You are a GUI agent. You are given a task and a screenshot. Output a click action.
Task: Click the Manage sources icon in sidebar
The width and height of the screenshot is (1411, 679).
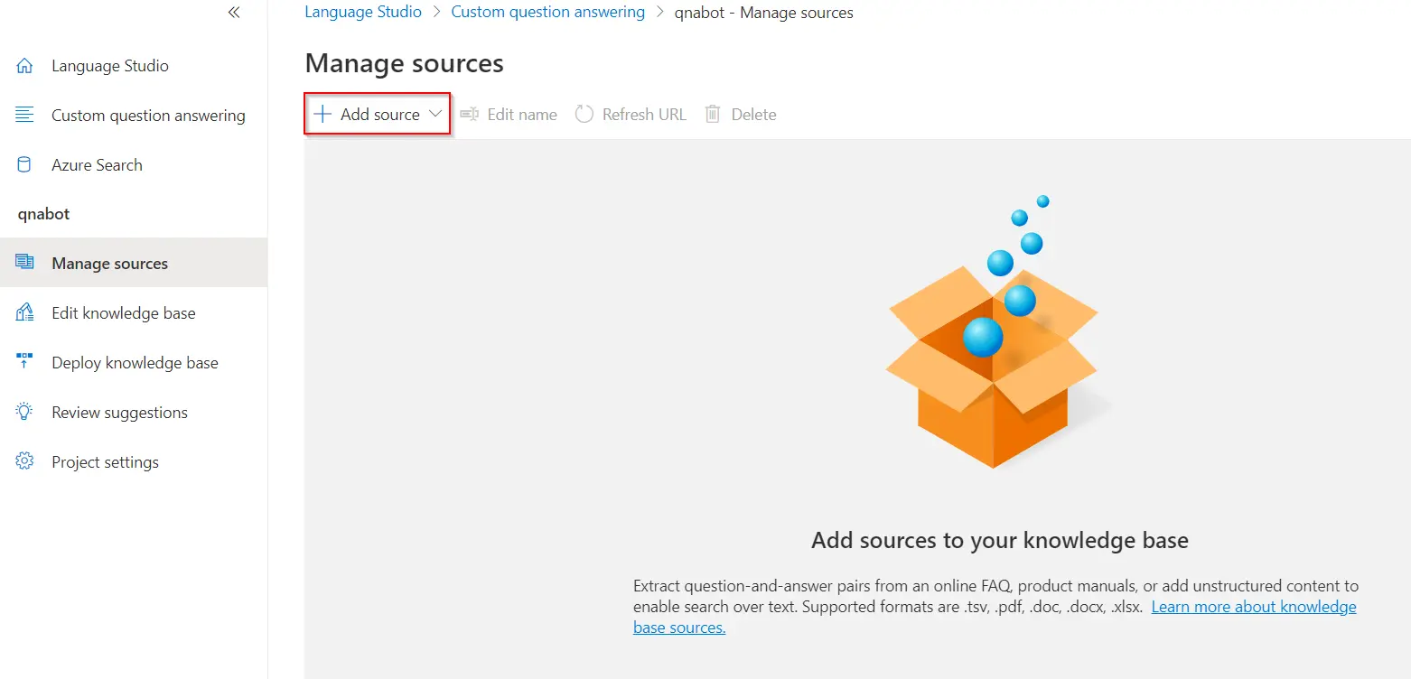[25, 263]
